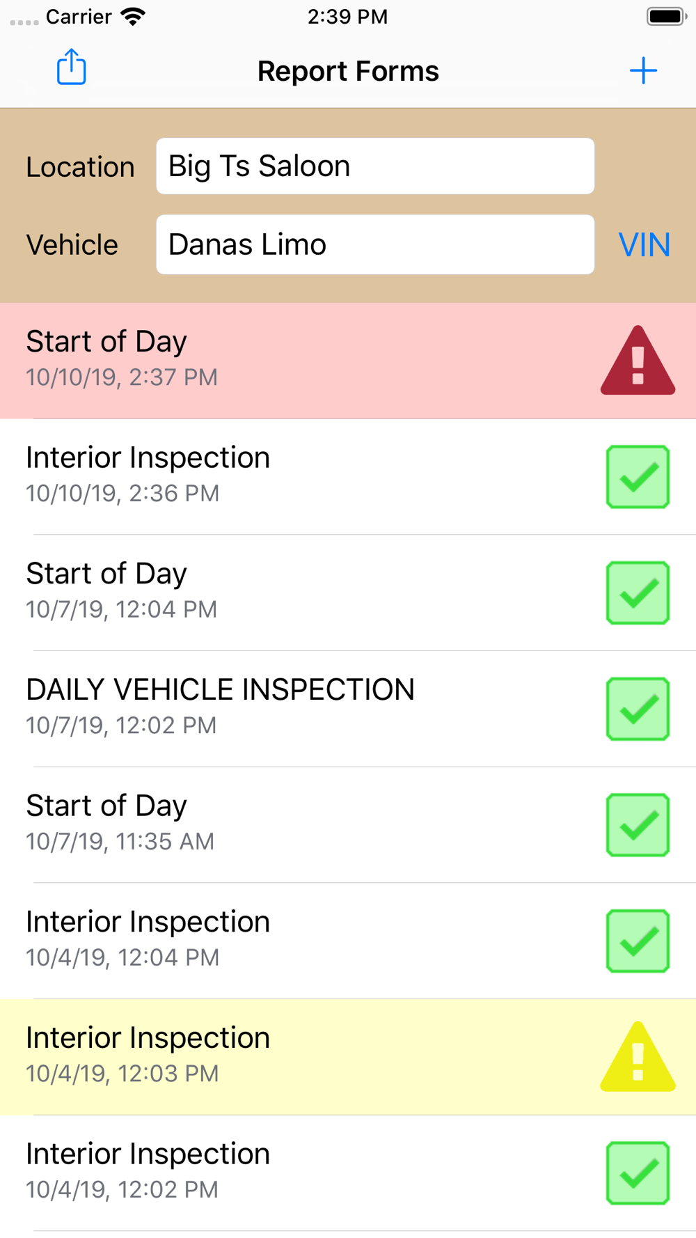Tap green check for 10/7/19 12:04 PM report
Screen dimensions: 696x1238
coord(638,593)
